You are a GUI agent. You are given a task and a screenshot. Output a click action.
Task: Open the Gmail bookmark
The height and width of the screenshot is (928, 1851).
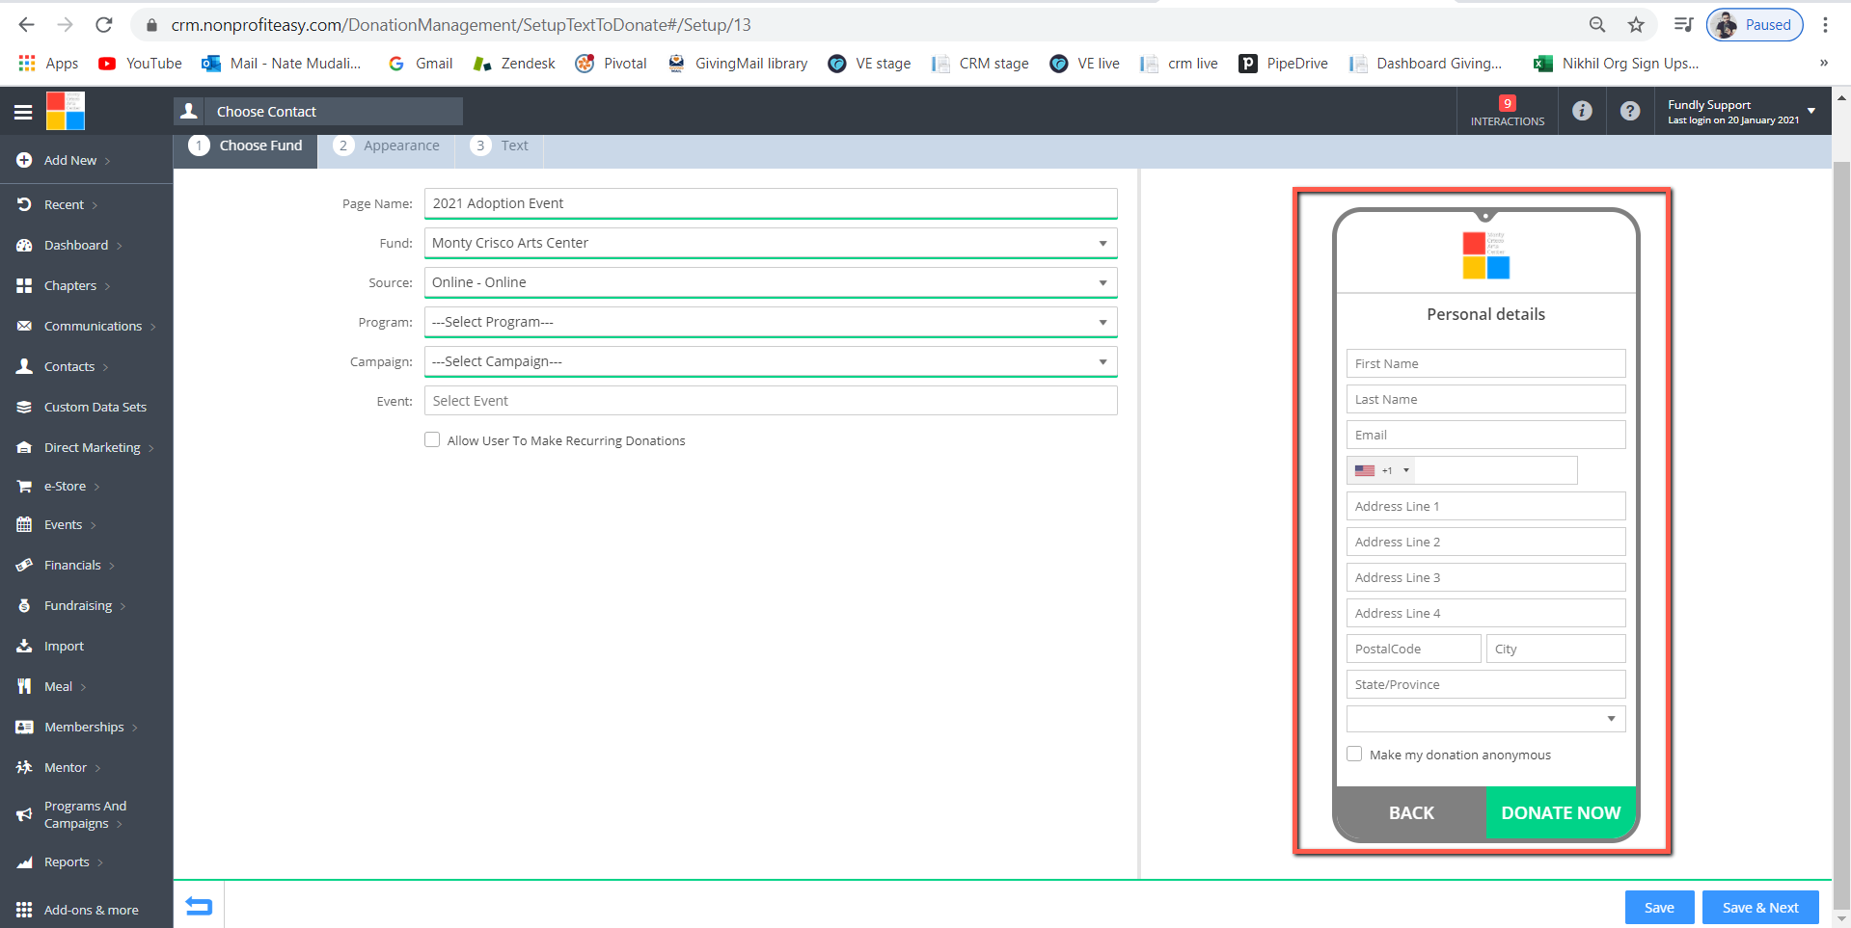[420, 64]
